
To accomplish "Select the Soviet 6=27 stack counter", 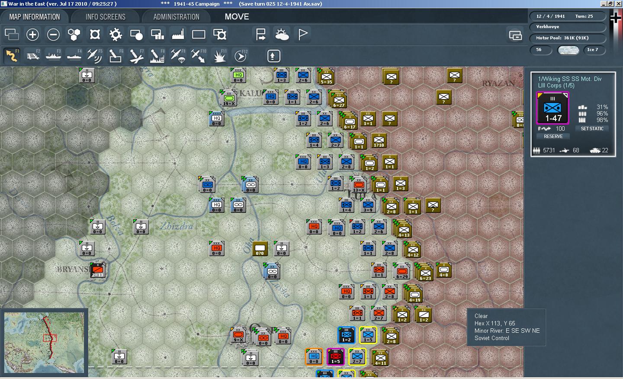I will pos(338,100).
